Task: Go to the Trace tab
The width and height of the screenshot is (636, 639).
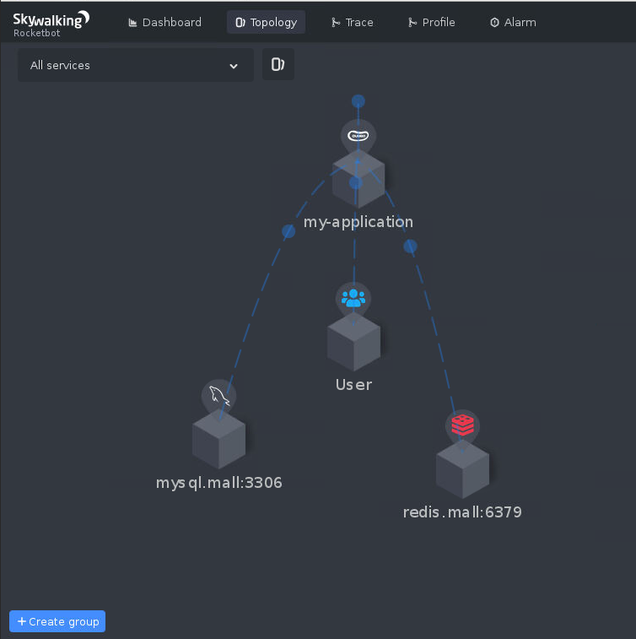Action: click(353, 22)
